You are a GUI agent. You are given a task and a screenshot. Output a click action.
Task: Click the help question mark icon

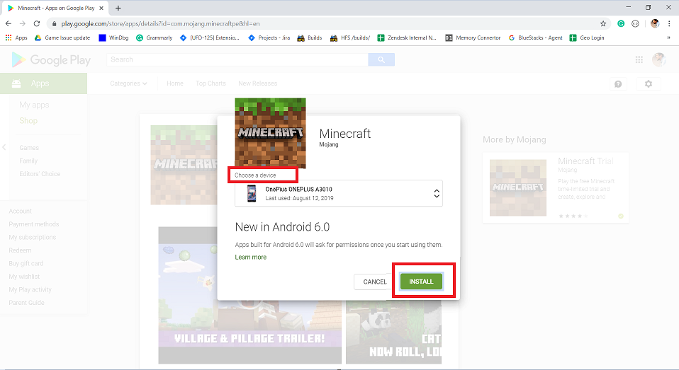click(618, 84)
